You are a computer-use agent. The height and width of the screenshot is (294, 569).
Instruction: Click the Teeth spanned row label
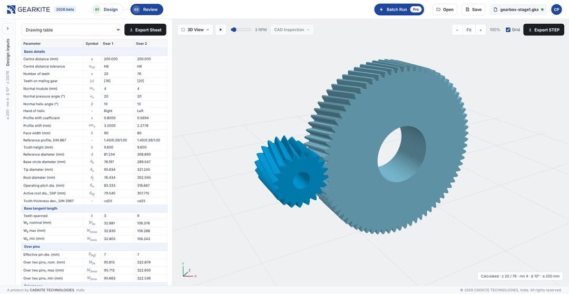pos(35,215)
